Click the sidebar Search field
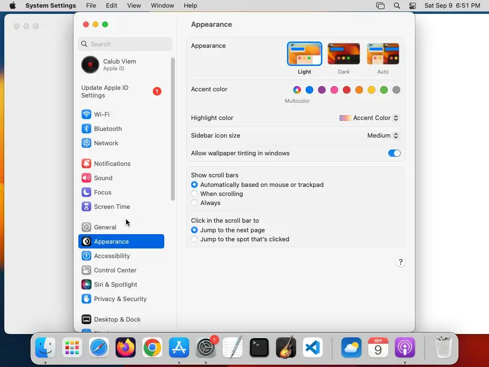 [x=125, y=44]
